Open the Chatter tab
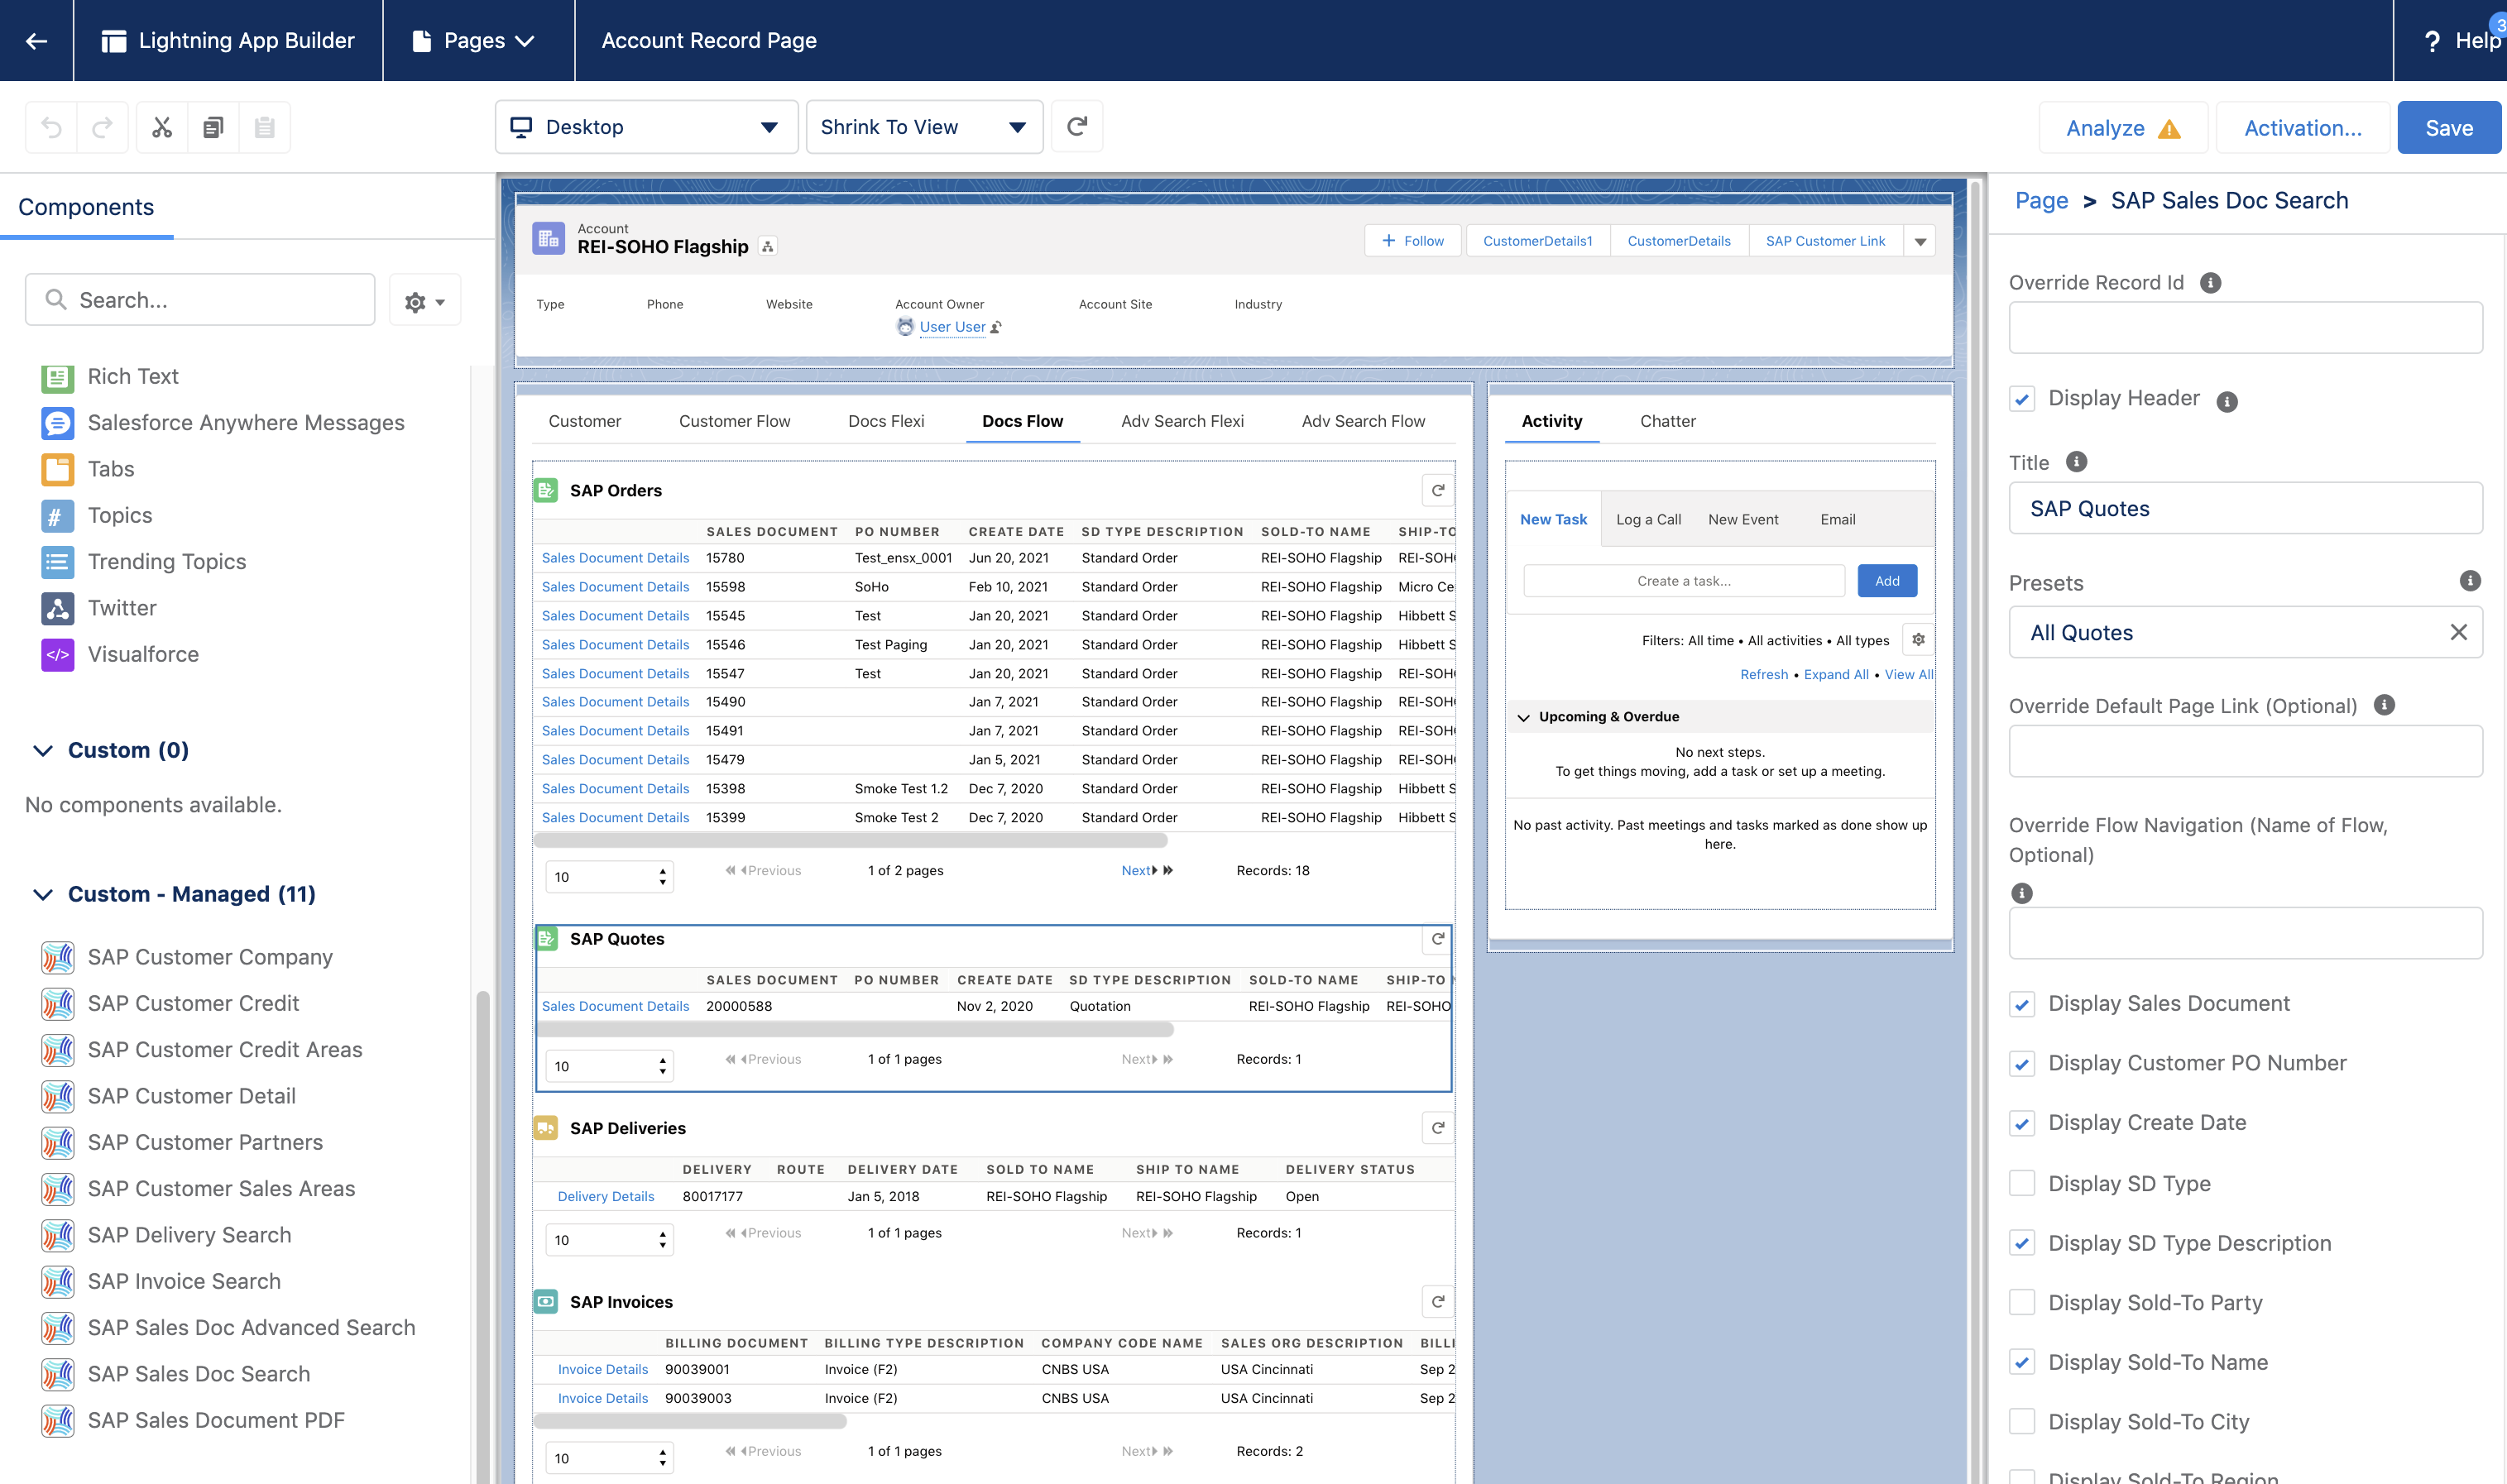 1667,422
